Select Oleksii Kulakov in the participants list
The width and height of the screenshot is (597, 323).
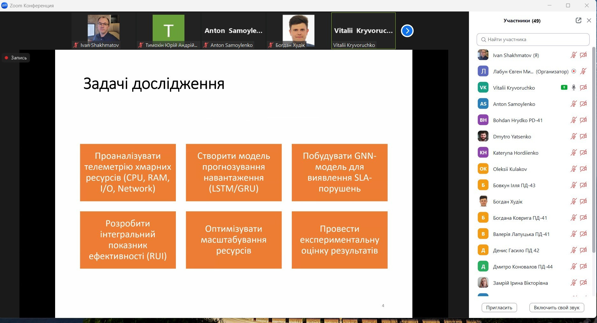[x=510, y=169]
